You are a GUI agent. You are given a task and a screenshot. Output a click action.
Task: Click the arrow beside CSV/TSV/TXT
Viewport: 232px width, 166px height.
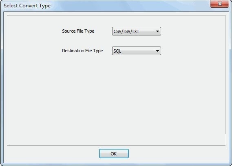tap(157, 31)
